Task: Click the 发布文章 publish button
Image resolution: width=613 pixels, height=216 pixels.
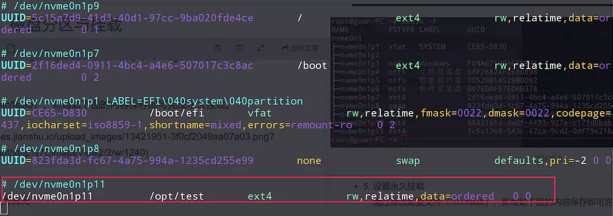Action: pyautogui.click(x=300, y=48)
